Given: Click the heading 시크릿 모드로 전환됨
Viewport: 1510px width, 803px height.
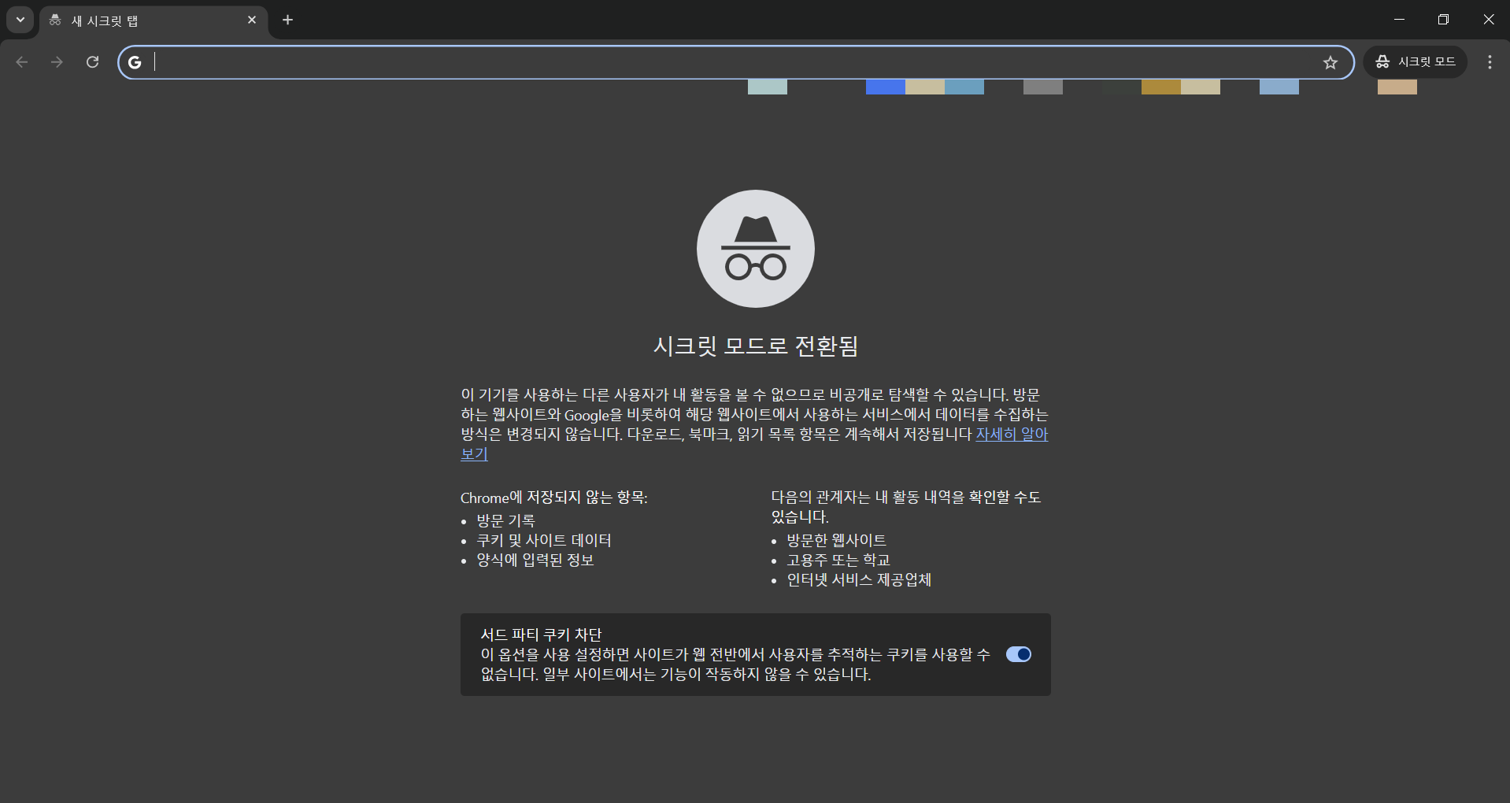Looking at the screenshot, I should point(756,346).
